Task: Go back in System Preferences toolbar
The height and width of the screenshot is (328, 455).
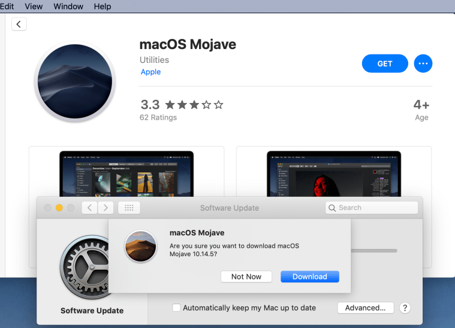Action: pos(89,208)
